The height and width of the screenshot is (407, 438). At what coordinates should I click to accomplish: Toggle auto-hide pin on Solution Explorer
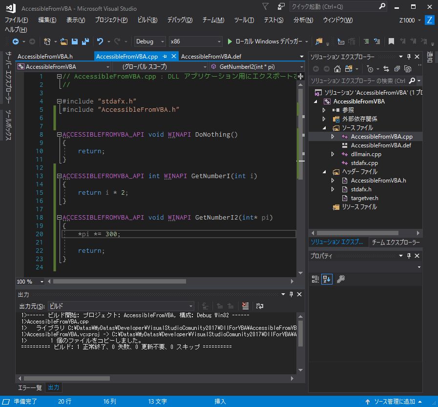tap(409, 57)
